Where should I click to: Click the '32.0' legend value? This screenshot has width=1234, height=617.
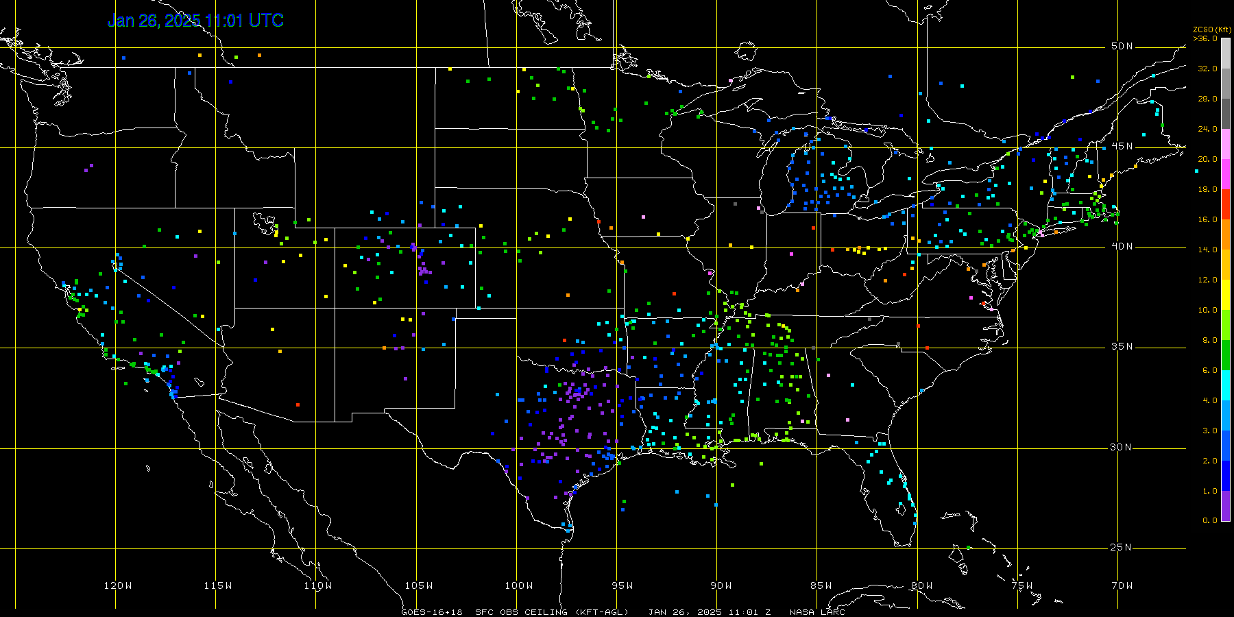(x=1208, y=69)
